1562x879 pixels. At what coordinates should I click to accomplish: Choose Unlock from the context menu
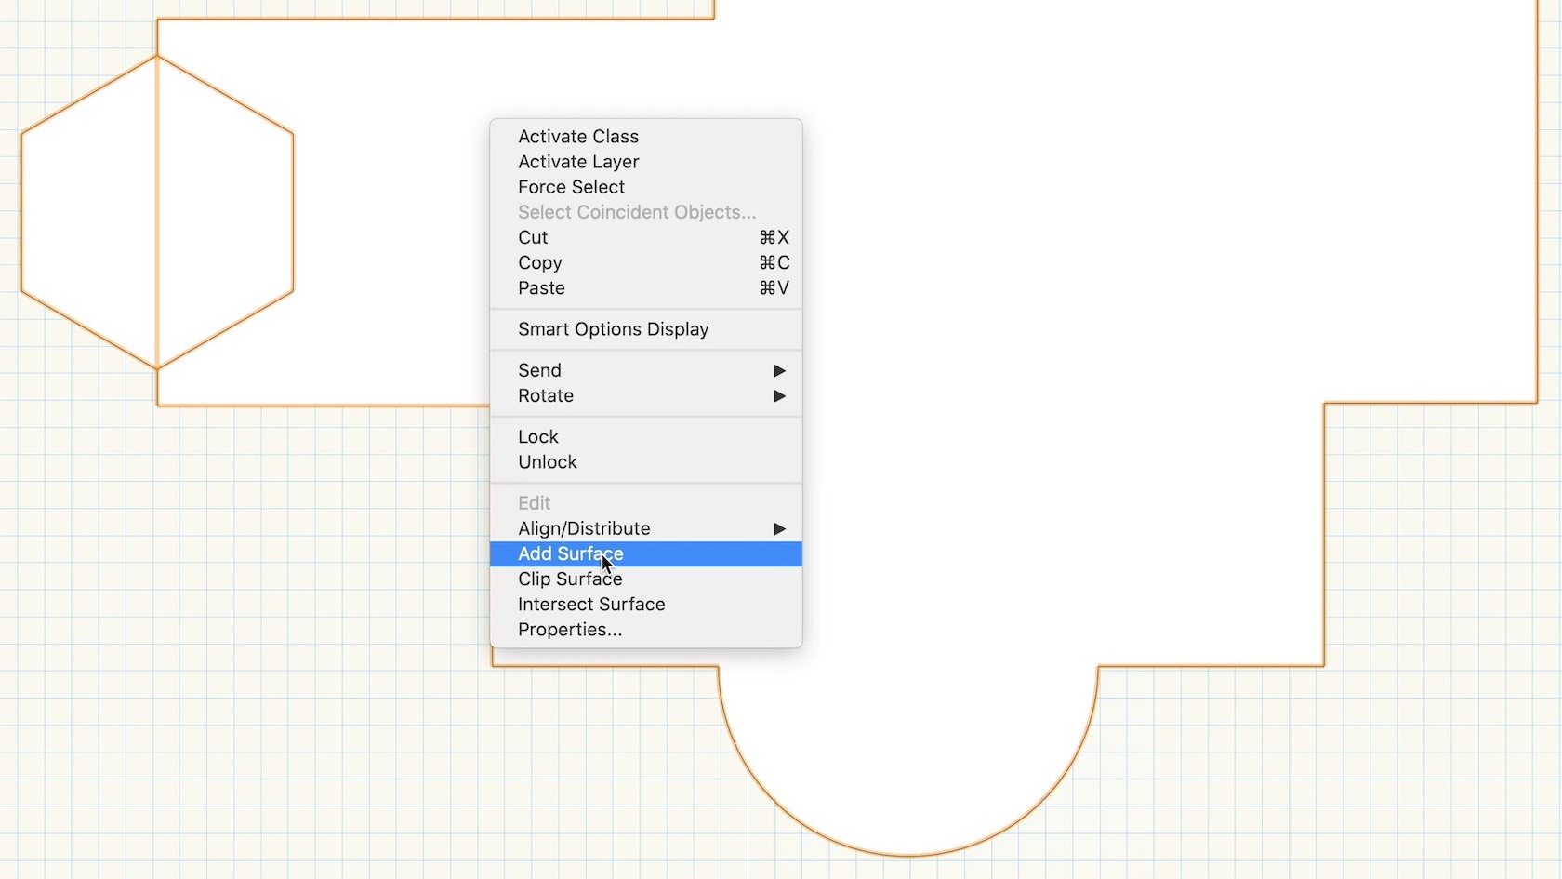(x=645, y=462)
